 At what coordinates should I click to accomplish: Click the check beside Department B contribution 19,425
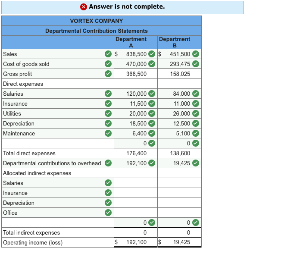click(196, 163)
